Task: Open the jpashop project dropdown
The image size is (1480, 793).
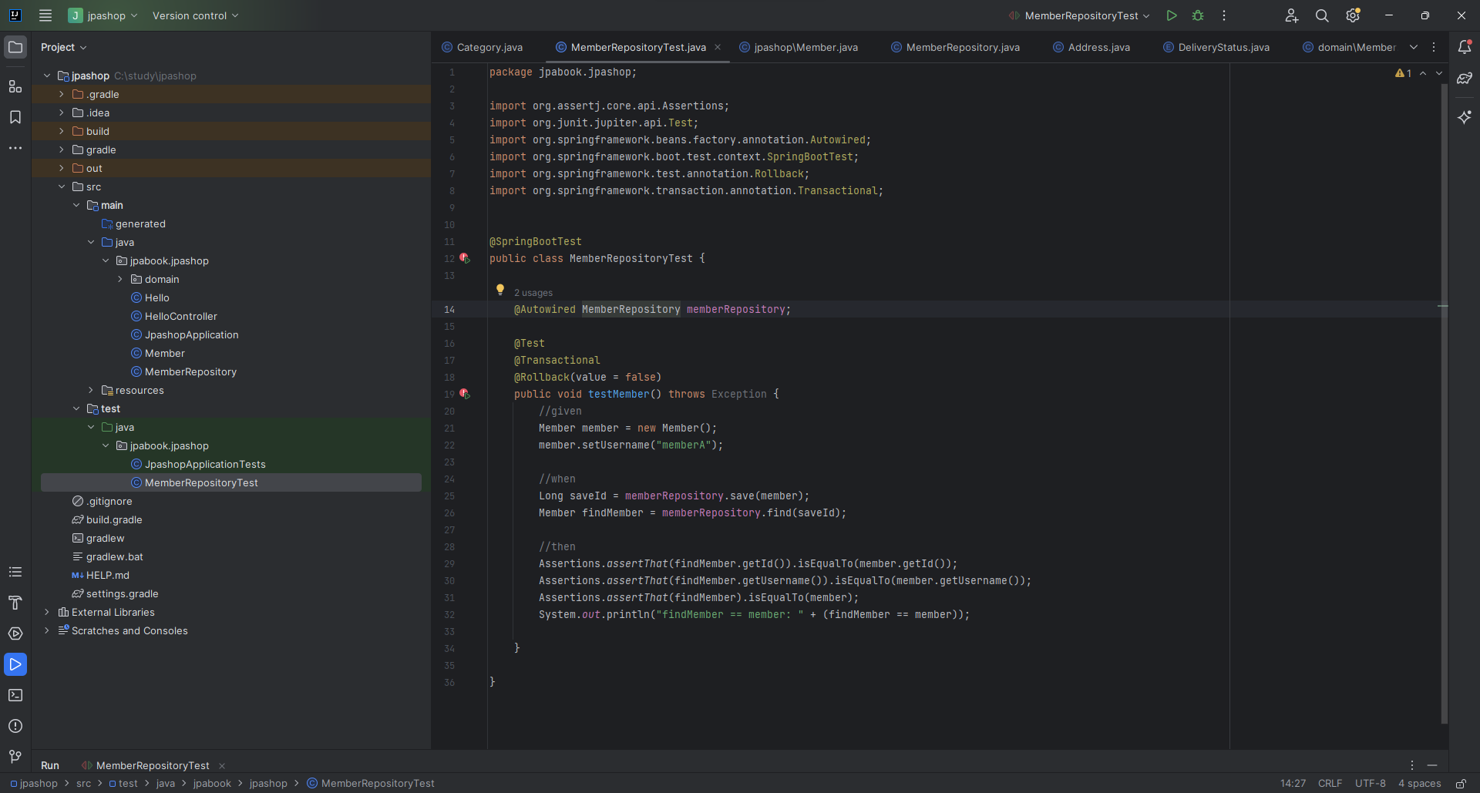Action: point(103,15)
